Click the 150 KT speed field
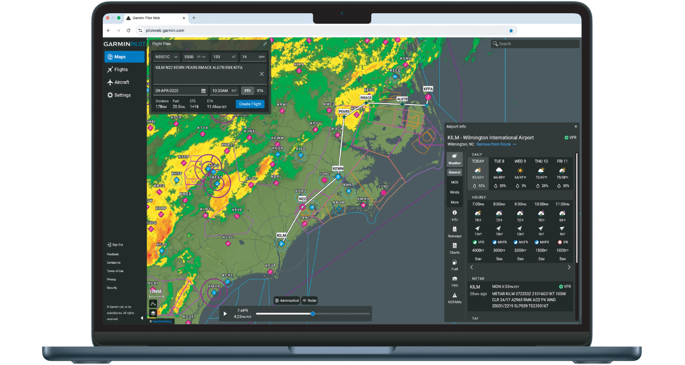685x365 pixels. point(224,57)
